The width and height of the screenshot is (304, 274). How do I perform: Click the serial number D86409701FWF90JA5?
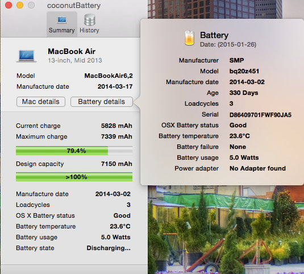click(x=260, y=115)
